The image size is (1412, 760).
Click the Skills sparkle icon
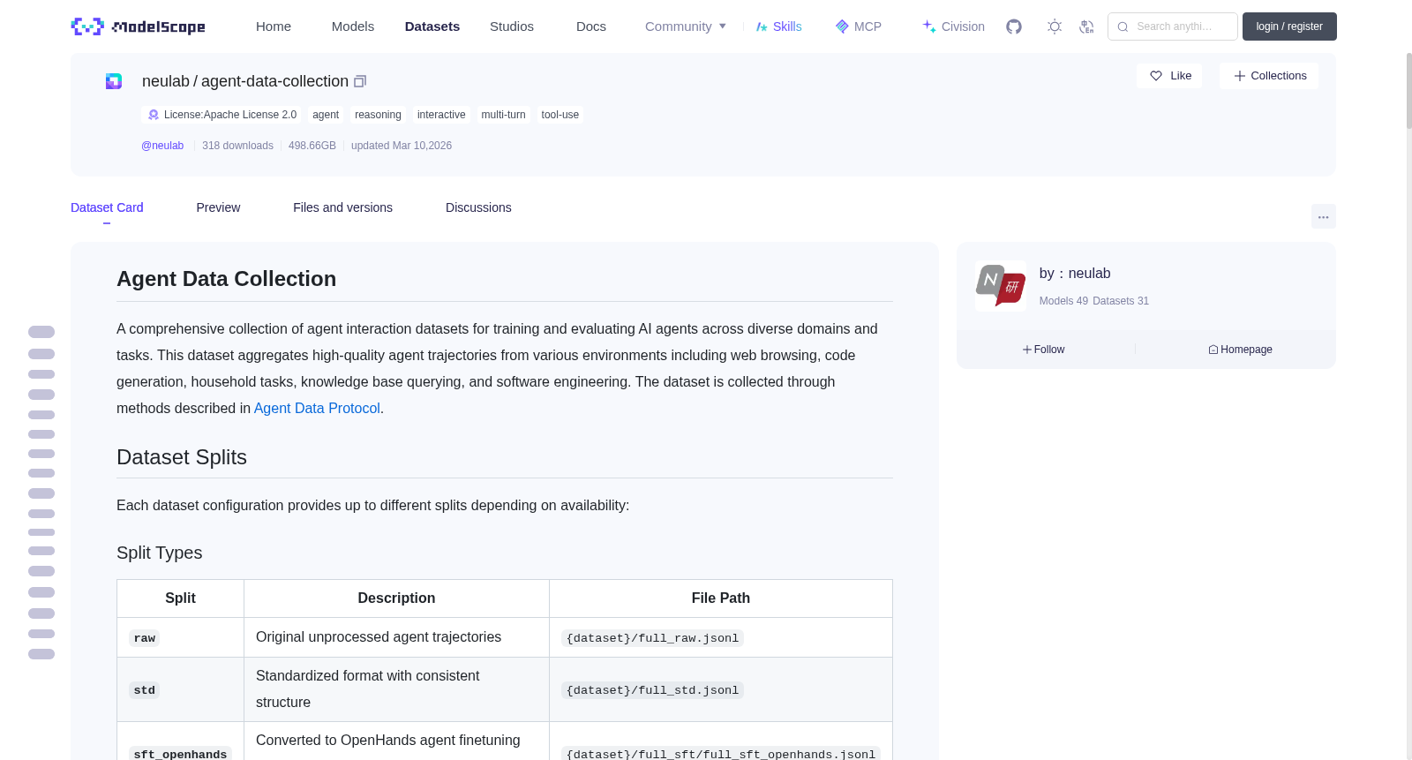point(762,26)
